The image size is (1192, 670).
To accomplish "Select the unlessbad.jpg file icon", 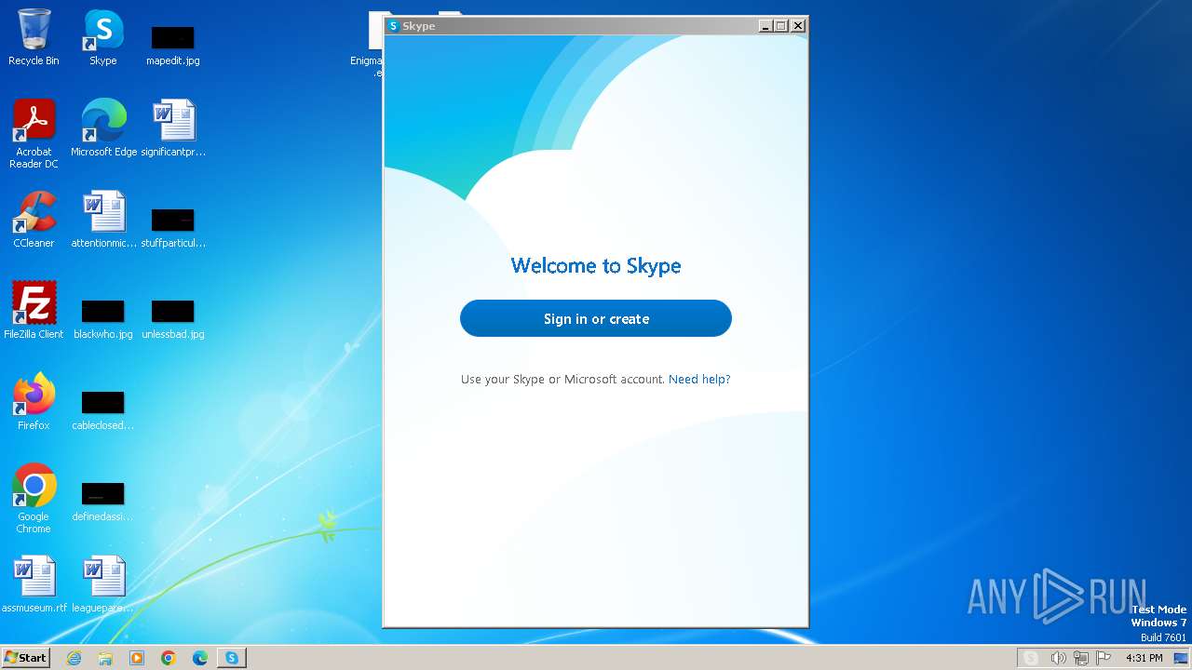I will pos(173,318).
